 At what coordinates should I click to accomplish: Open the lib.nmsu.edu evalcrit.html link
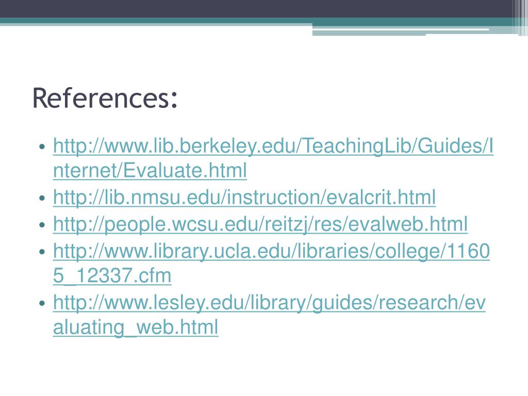(244, 197)
